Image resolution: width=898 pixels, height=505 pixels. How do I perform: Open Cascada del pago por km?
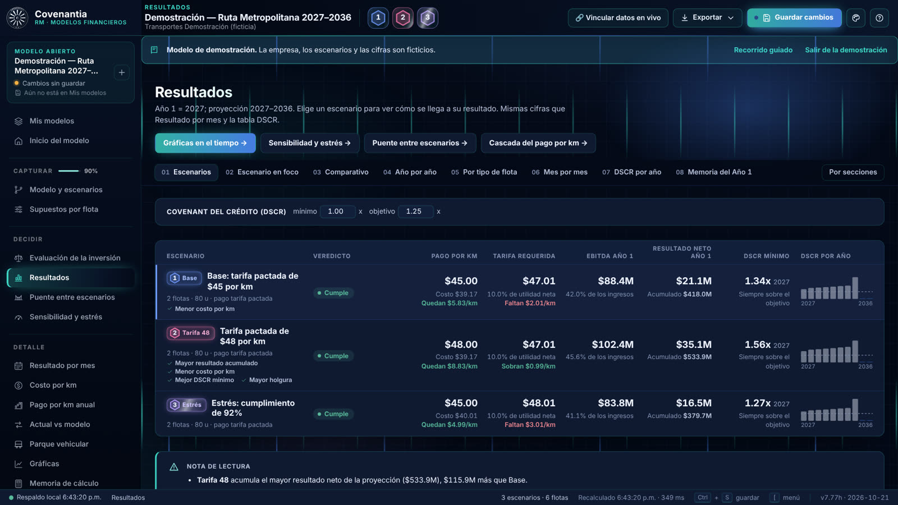pos(538,143)
